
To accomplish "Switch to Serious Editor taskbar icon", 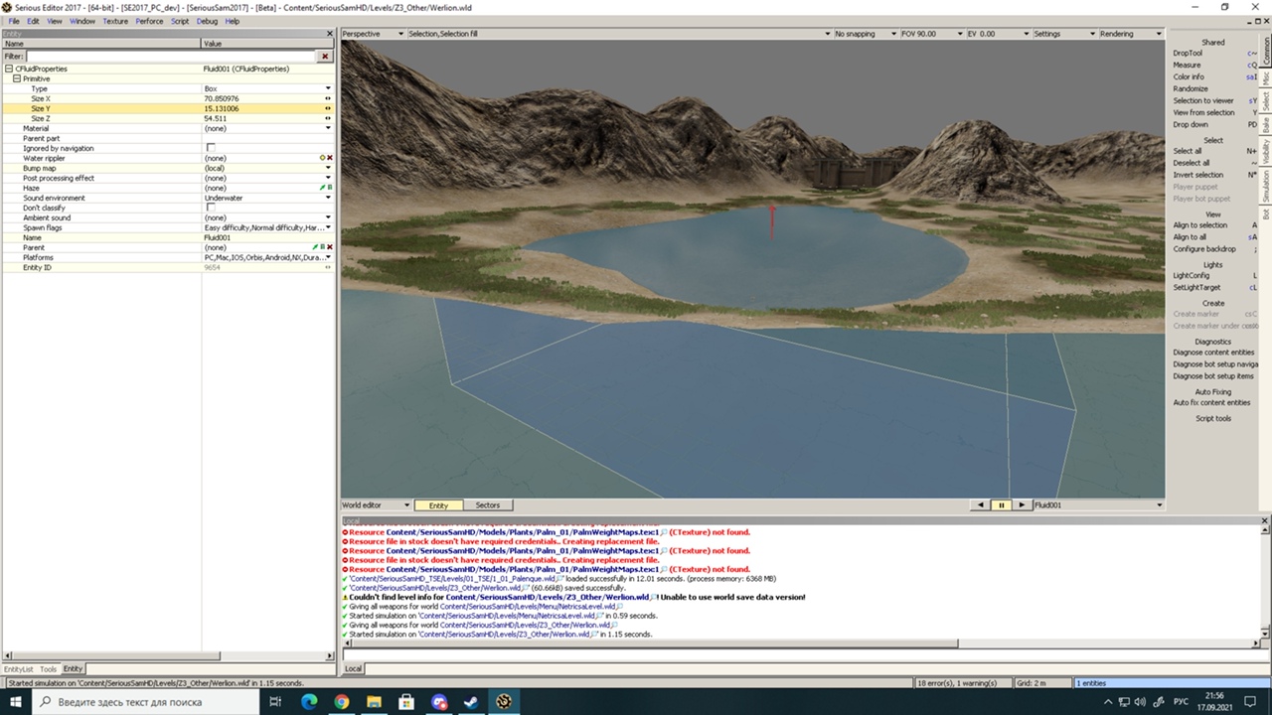I will click(504, 702).
